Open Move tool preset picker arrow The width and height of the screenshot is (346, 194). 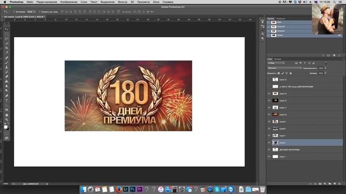[9, 12]
